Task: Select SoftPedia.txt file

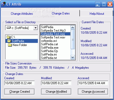Action: [55, 58]
